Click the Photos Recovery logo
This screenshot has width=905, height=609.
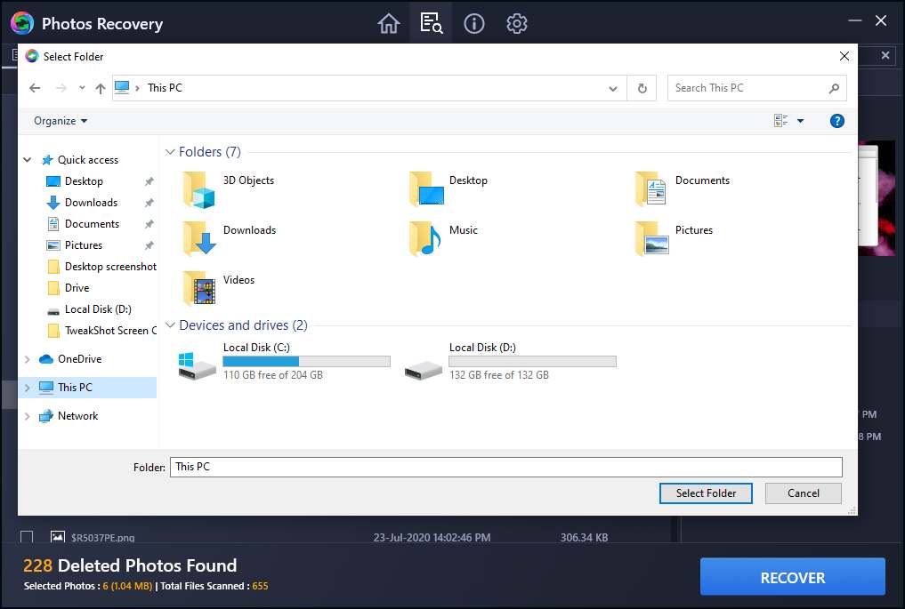(x=22, y=24)
